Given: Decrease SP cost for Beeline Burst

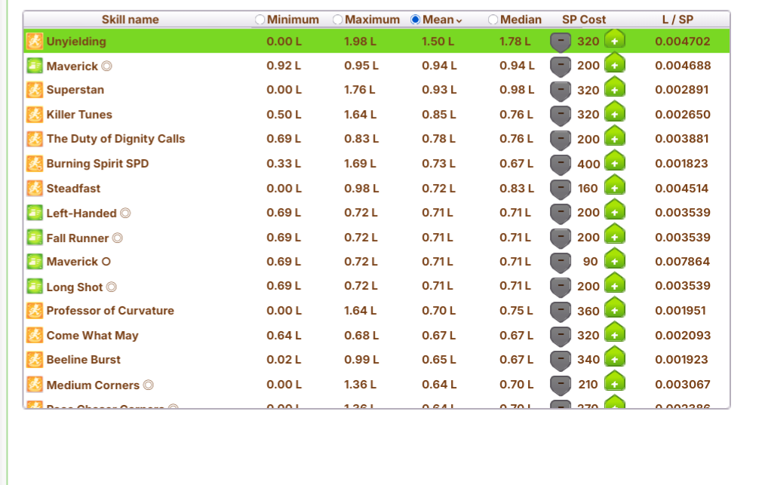Looking at the screenshot, I should point(561,361).
